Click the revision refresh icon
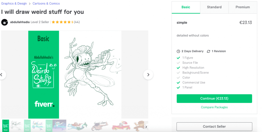The width and height of the screenshot is (262, 132). (x=209, y=51)
